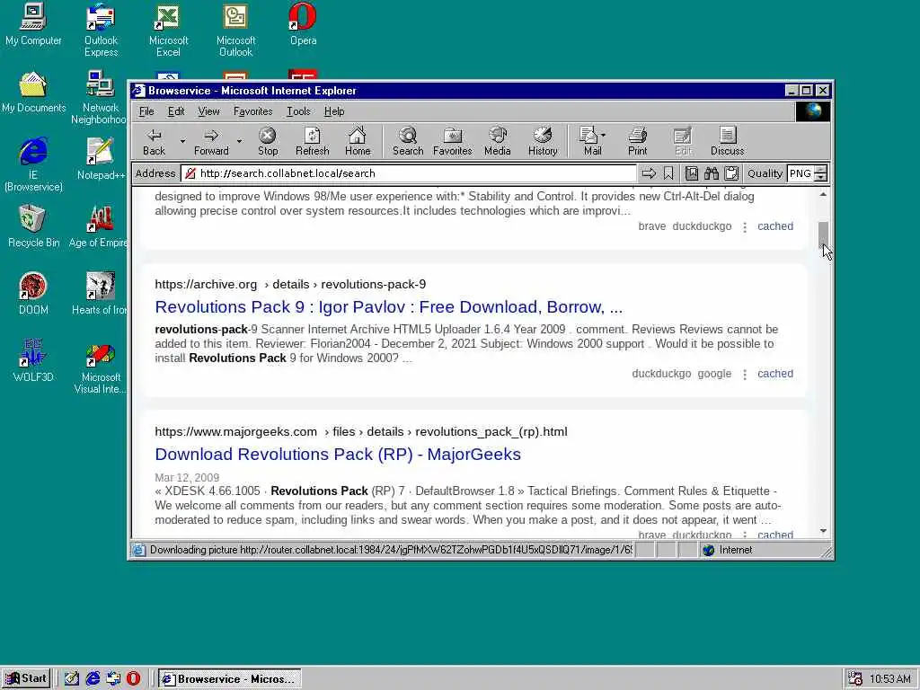Open the Edit menu
The height and width of the screenshot is (690, 920).
click(x=176, y=111)
